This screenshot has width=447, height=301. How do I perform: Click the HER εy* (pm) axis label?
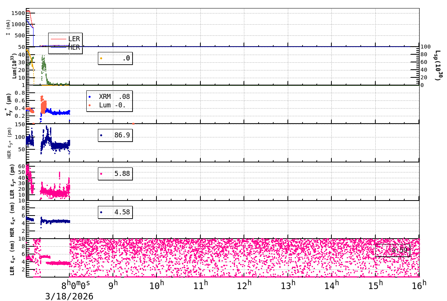[x=9, y=143]
